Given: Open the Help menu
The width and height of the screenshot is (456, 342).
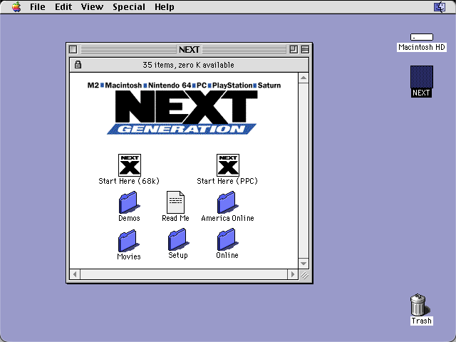Looking at the screenshot, I should 165,6.
